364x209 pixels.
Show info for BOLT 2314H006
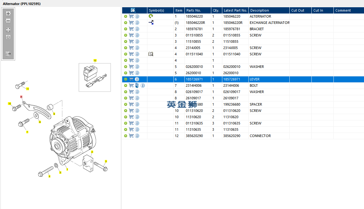(x=143, y=85)
